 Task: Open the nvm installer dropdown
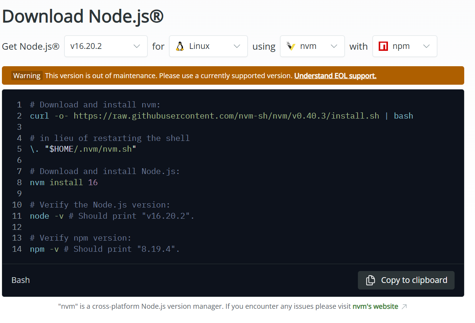[x=312, y=46]
